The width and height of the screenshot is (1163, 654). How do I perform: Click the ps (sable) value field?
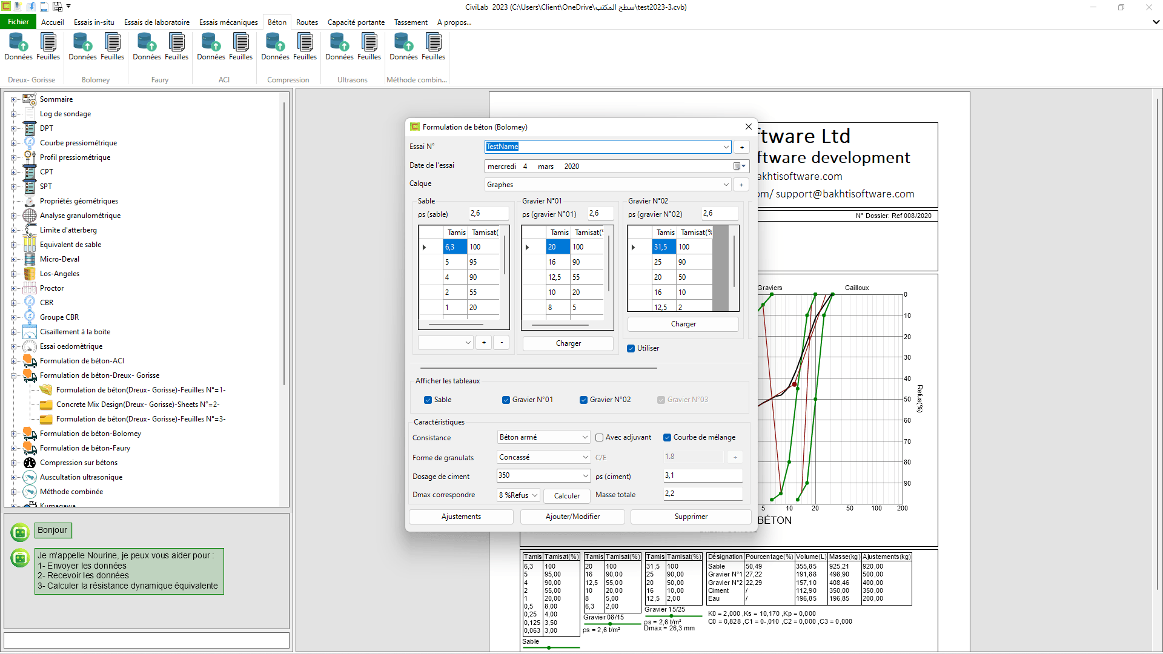coord(489,213)
